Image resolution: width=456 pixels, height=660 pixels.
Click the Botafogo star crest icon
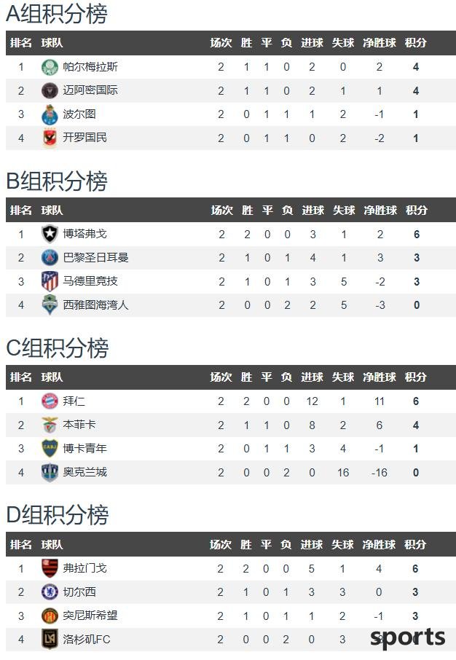[x=50, y=234]
